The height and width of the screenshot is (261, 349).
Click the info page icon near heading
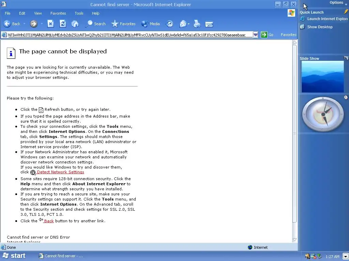click(11, 53)
